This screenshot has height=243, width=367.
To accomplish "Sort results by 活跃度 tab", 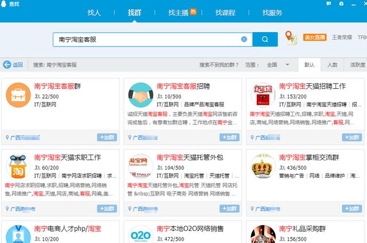I will 358,65.
